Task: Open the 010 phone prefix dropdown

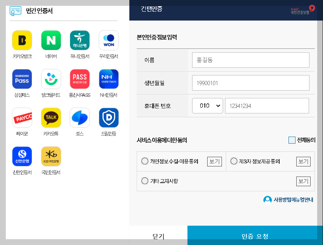Action: coord(208,106)
